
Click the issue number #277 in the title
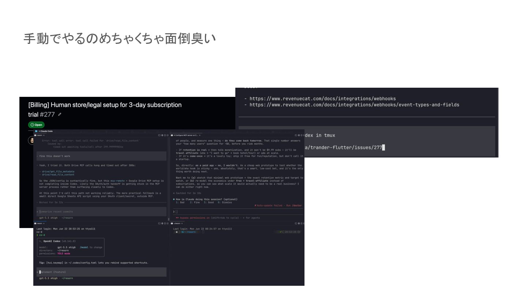click(47, 114)
